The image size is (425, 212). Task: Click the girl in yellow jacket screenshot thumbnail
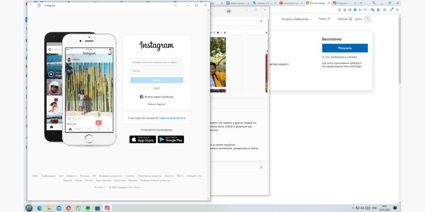point(218,62)
